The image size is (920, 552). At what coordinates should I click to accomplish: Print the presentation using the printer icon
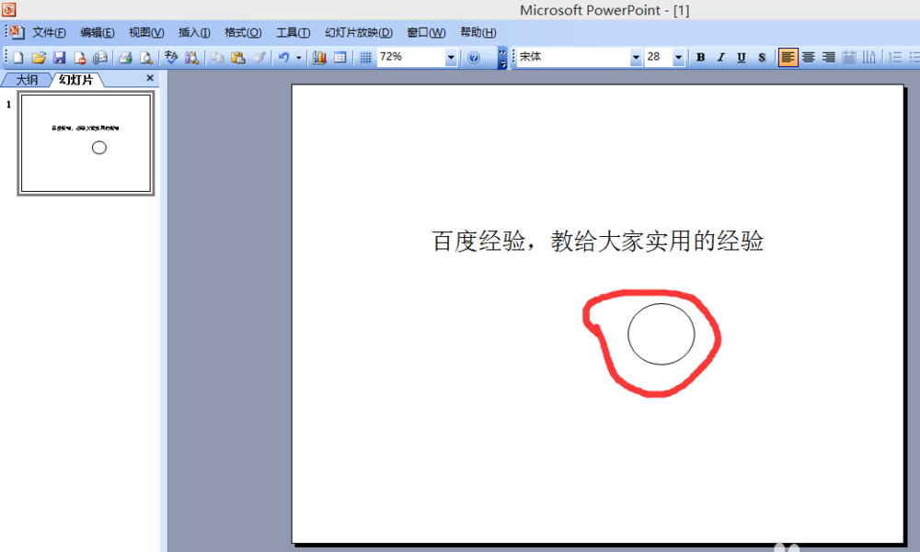[x=125, y=58]
